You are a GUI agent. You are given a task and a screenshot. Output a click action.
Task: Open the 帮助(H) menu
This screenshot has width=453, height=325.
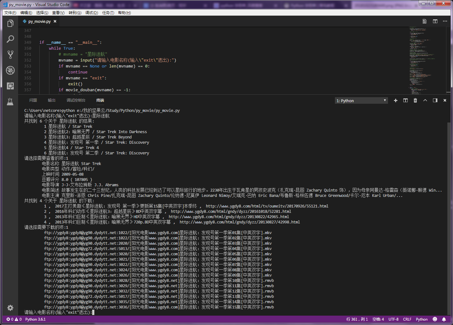[124, 13]
